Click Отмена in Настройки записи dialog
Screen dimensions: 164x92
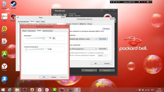pos(107,63)
